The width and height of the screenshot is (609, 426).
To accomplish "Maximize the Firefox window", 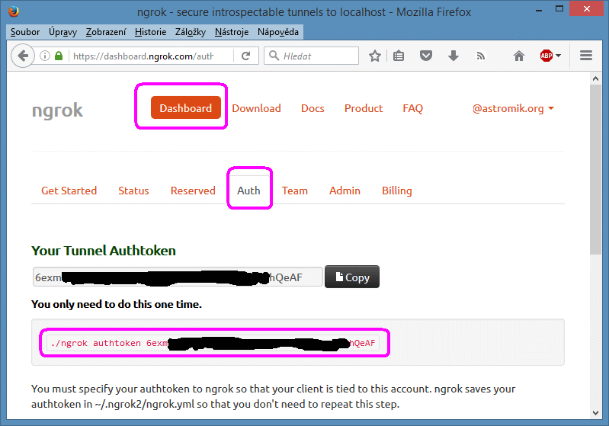I will [x=559, y=9].
